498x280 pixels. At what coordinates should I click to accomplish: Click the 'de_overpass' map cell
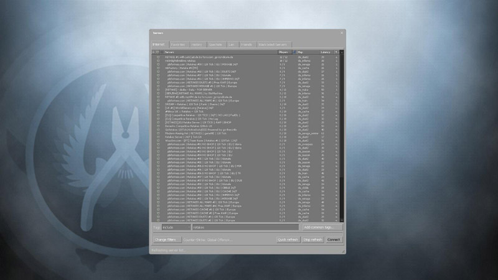point(305,144)
